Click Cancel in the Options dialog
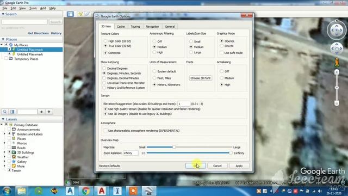348x196 pixels. pos(217,166)
